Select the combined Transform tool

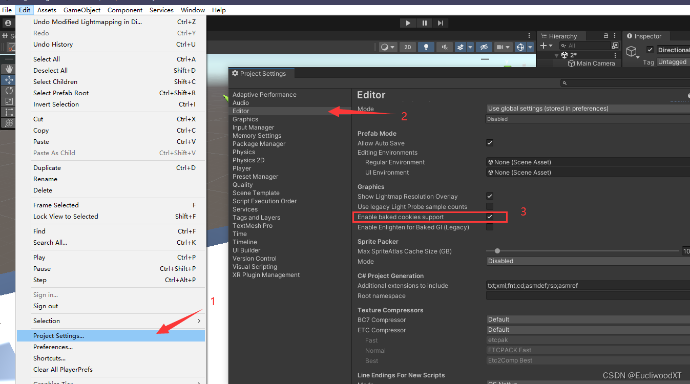pos(9,123)
